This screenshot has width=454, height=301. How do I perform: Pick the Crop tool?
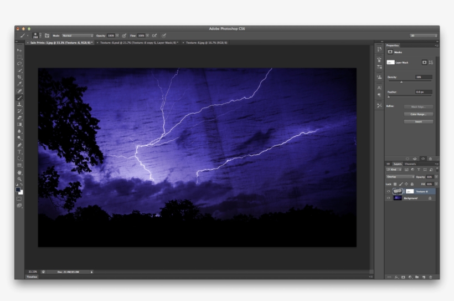click(19, 77)
